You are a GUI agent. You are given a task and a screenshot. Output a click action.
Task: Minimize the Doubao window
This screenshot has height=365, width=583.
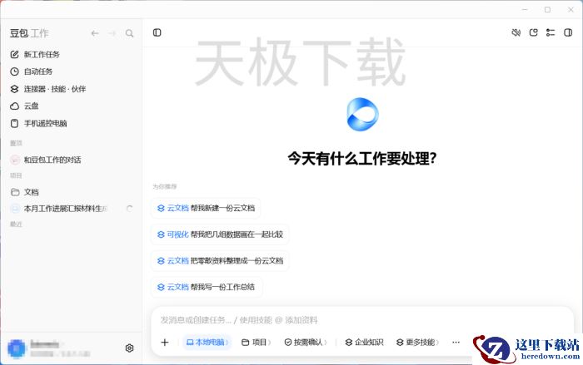(525, 10)
